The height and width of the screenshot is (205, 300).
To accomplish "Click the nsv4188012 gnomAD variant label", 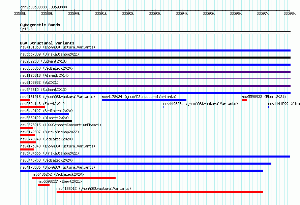I will (x=94, y=189).
